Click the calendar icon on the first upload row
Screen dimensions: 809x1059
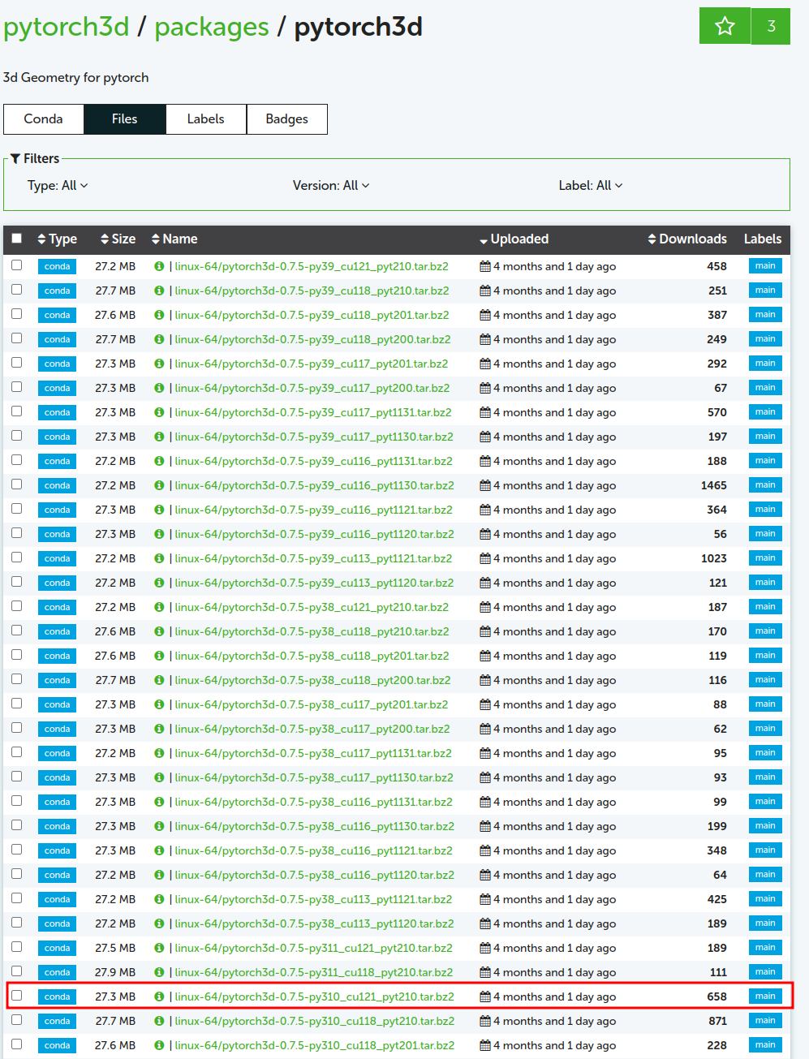click(484, 266)
